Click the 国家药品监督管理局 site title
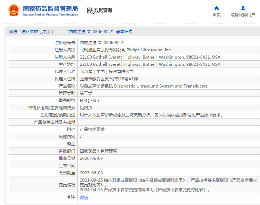The width and height of the screenshot is (260, 205). point(50,9)
